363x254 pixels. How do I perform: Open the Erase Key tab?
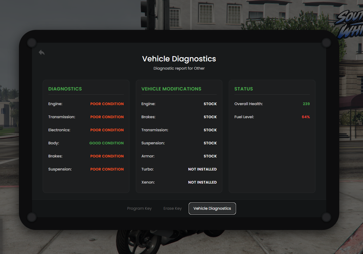tap(172, 208)
